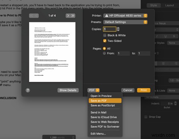Screen dimensions: 179x139
Task: Choose Save as PDF
Action: pos(105,101)
